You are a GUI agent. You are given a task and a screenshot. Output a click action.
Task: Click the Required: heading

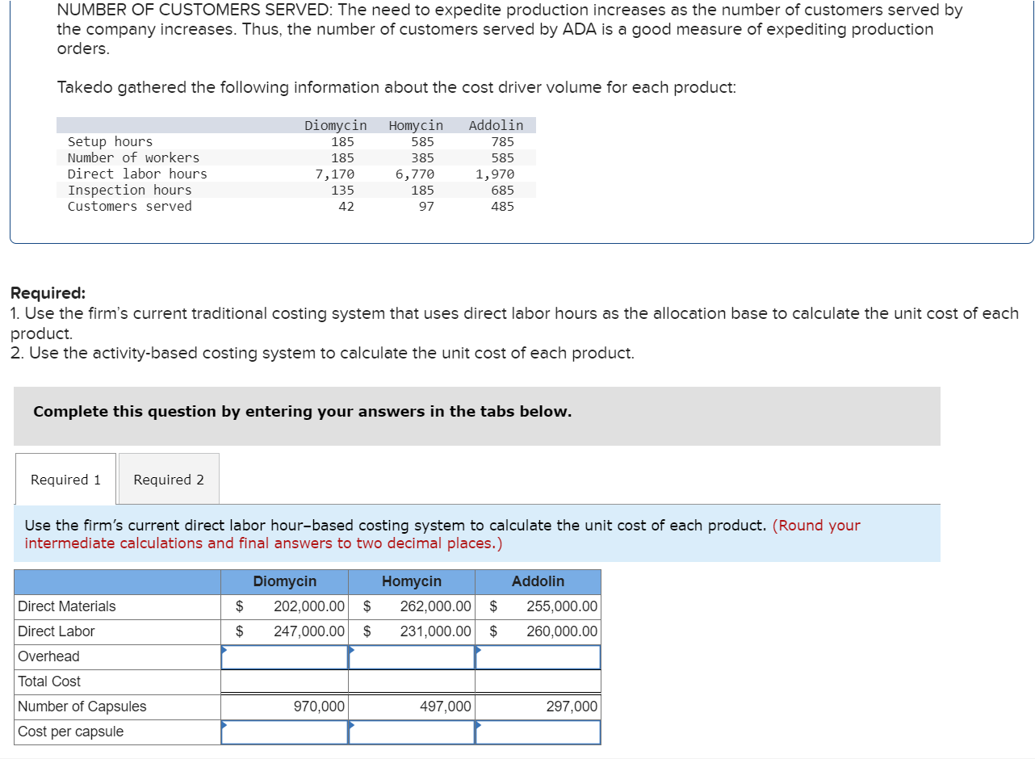pos(48,293)
